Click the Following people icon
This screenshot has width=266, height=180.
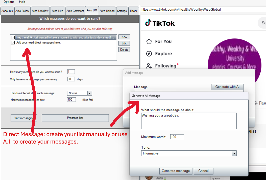(x=149, y=66)
